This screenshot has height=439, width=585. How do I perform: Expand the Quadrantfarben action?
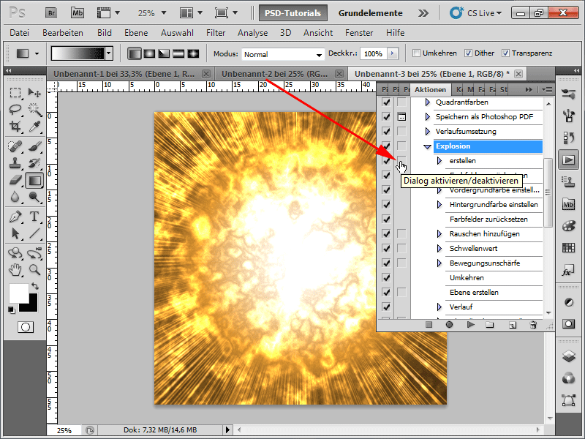click(x=428, y=102)
